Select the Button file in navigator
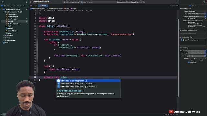Screen dimensions: 207x116 coord(15,21)
